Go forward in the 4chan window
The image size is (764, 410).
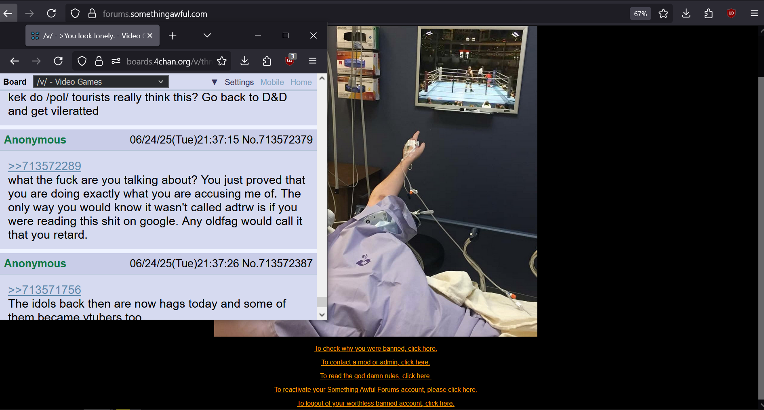click(36, 61)
